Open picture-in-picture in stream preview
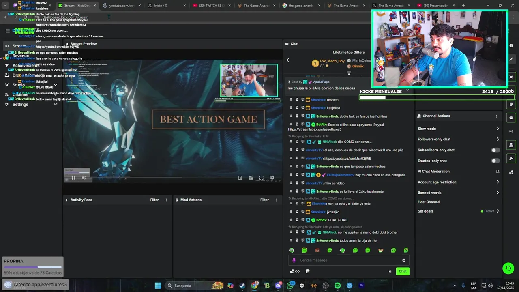The image size is (519, 292). click(x=240, y=178)
